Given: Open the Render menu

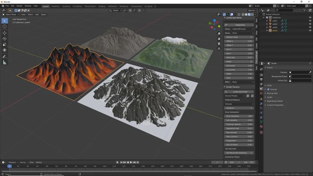Looking at the screenshot, I should pos(19,6).
